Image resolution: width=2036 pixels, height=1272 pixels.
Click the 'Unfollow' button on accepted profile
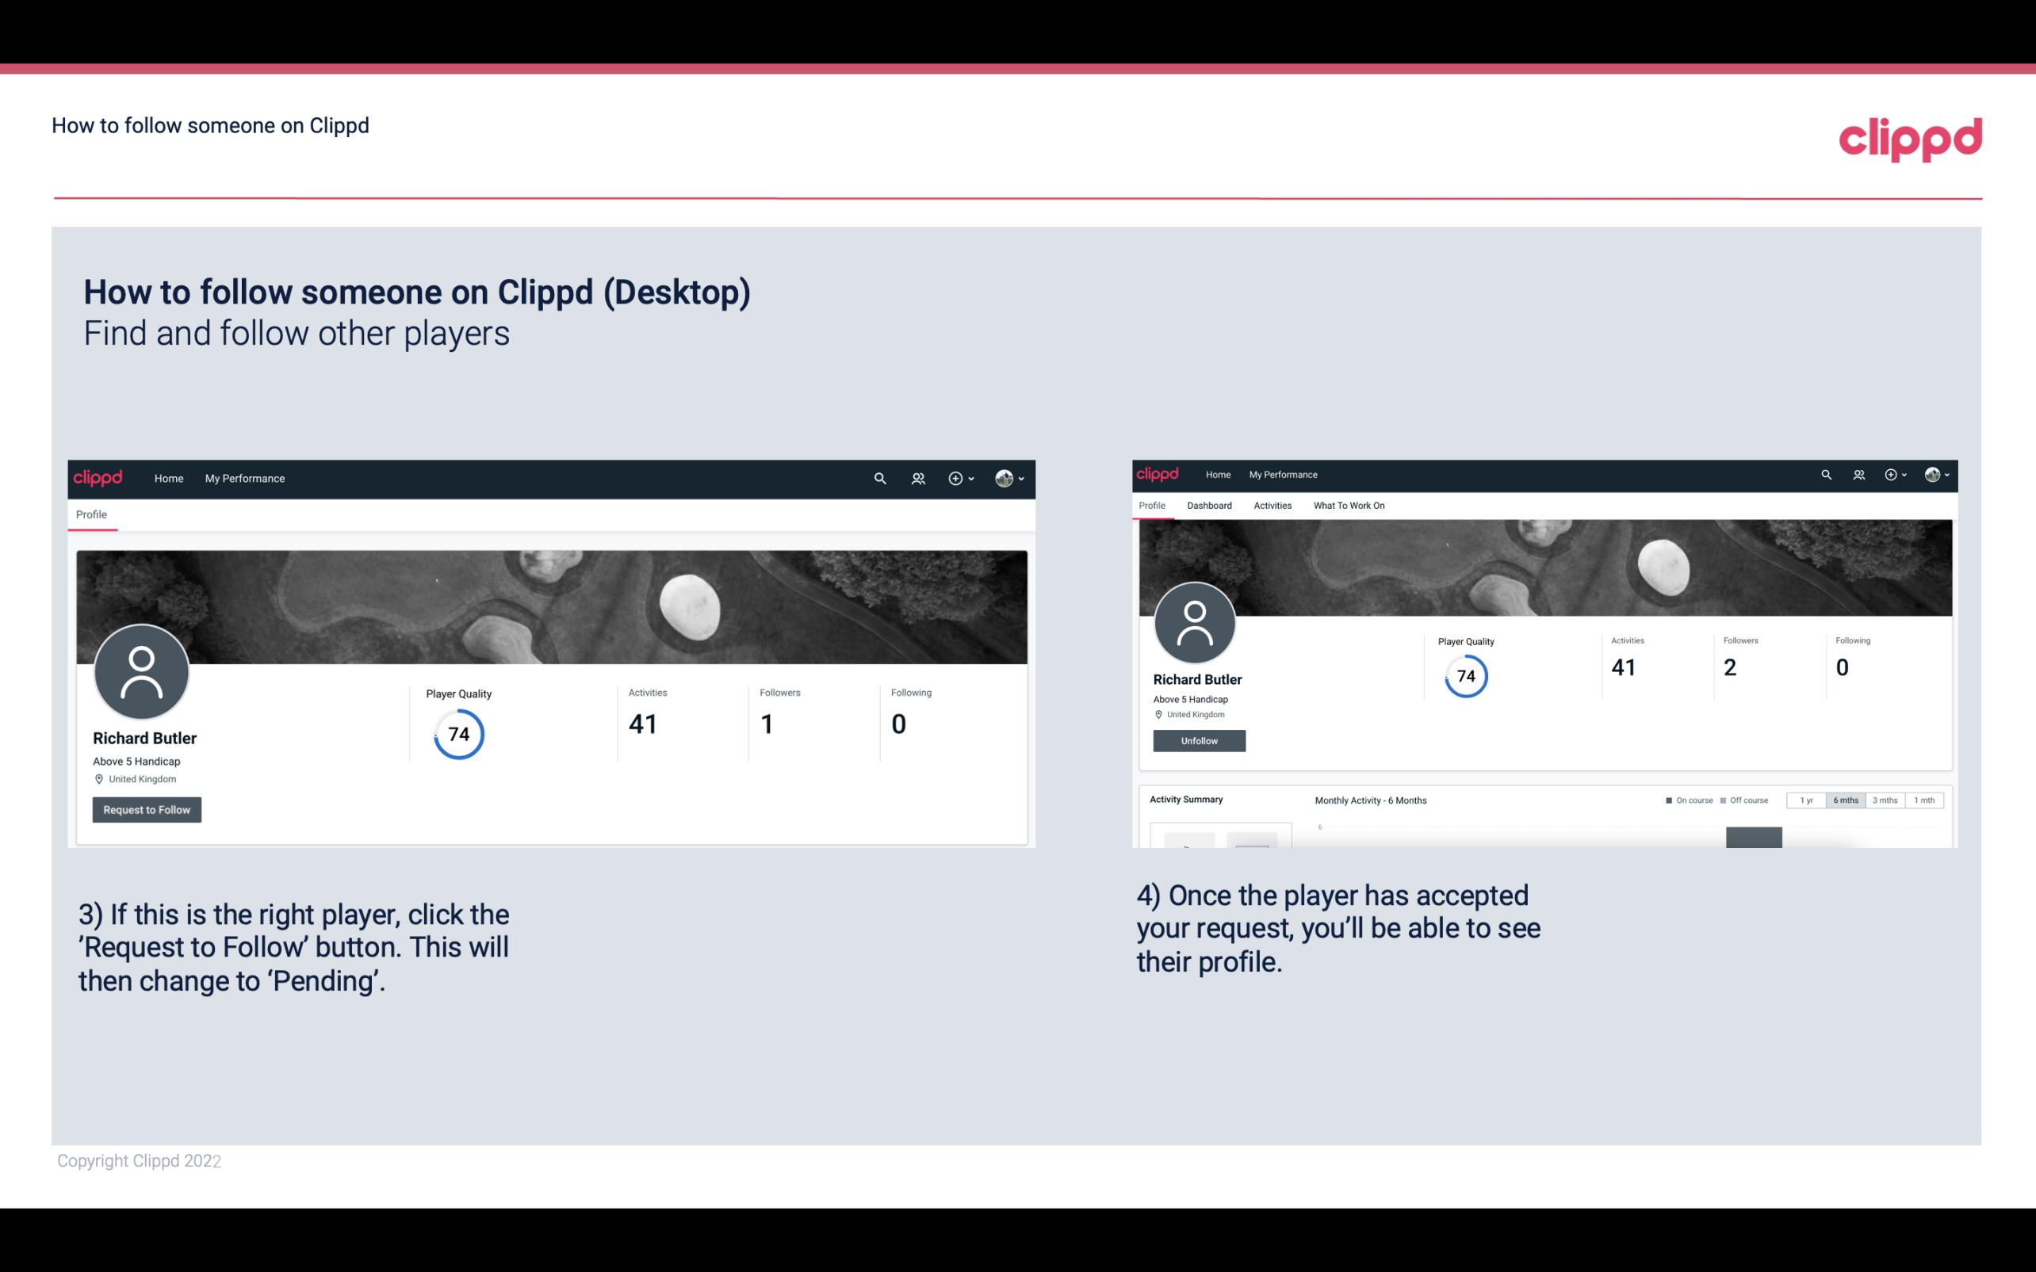click(1197, 740)
